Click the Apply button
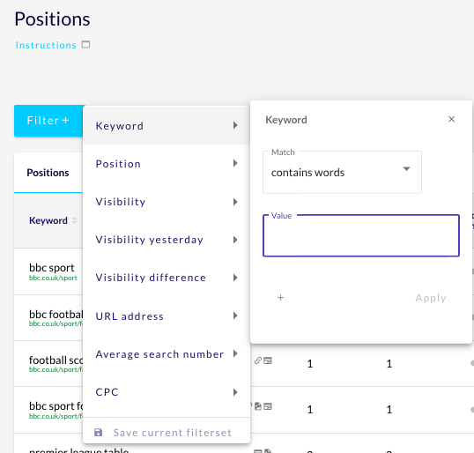The image size is (474, 453). 431,298
